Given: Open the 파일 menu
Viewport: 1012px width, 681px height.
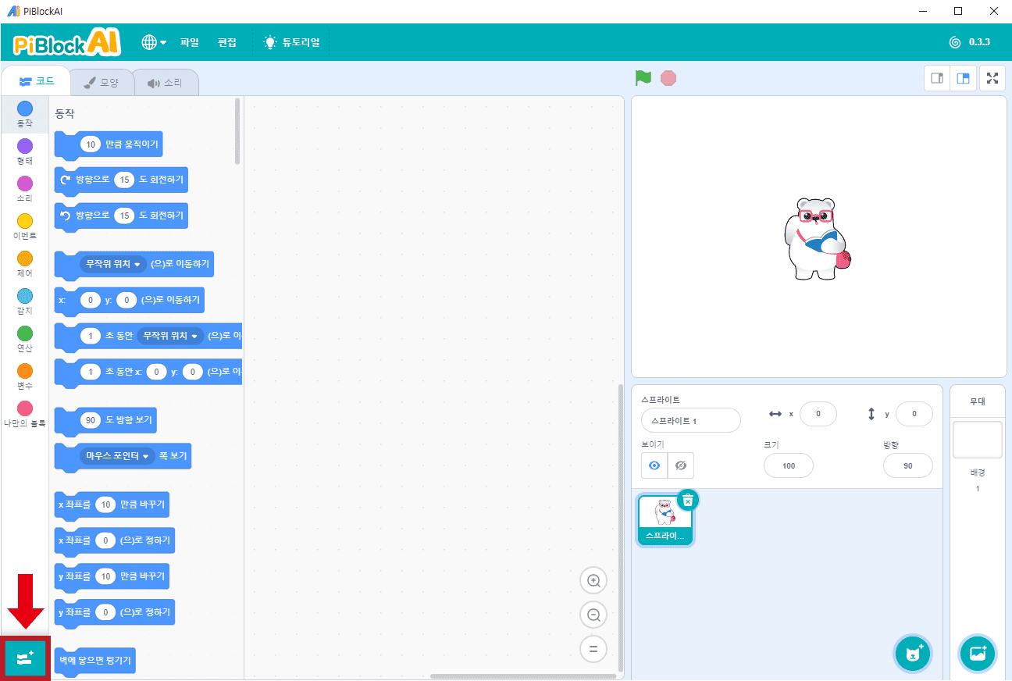Looking at the screenshot, I should point(190,42).
